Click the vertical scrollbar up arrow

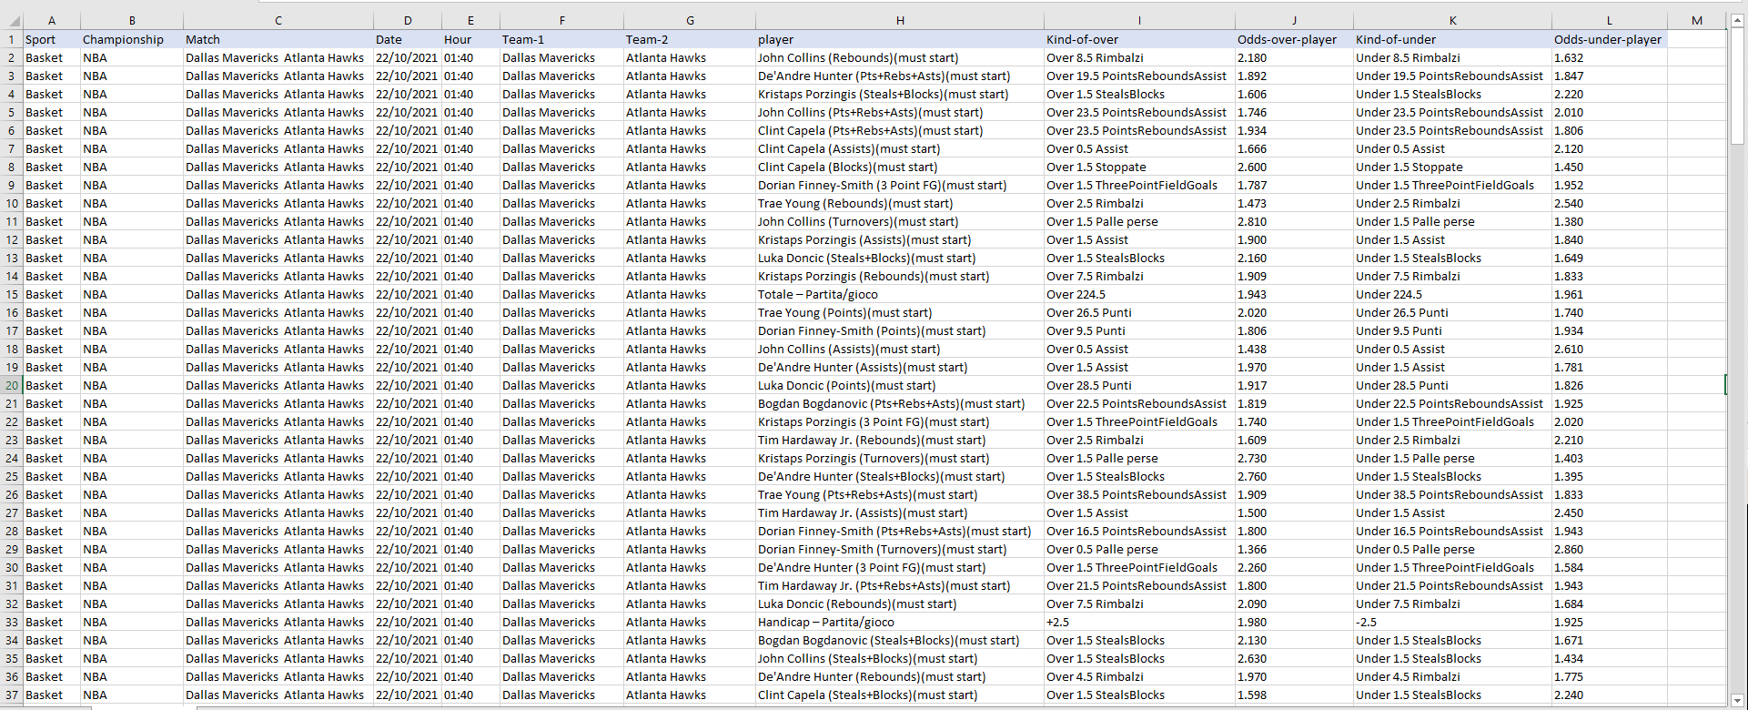tap(1737, 20)
